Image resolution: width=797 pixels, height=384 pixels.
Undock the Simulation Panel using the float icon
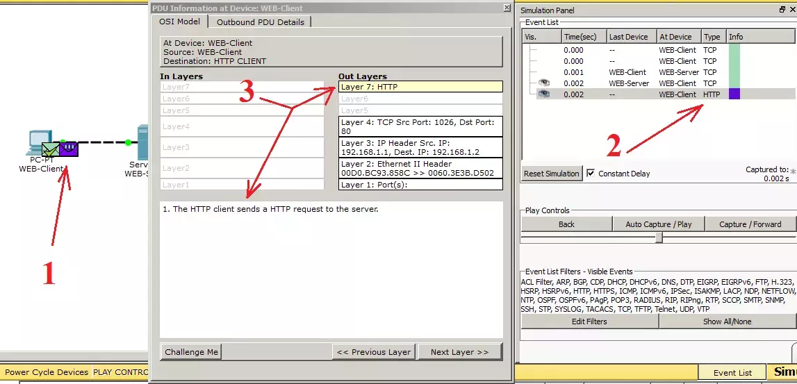782,10
